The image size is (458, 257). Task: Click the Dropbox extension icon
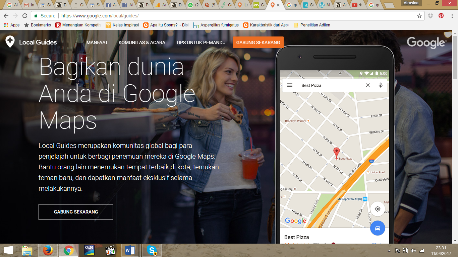[x=431, y=16]
